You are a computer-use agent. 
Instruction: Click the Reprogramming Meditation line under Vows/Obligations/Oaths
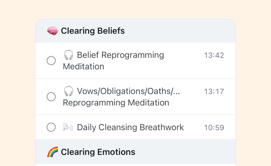point(116,103)
